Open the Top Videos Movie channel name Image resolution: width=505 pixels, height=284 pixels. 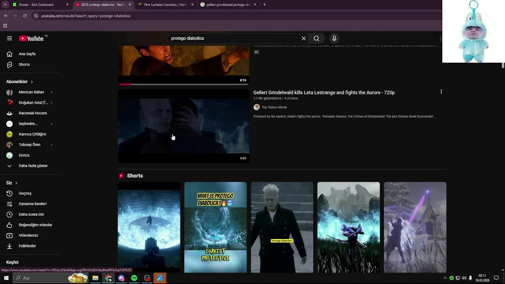tap(274, 107)
